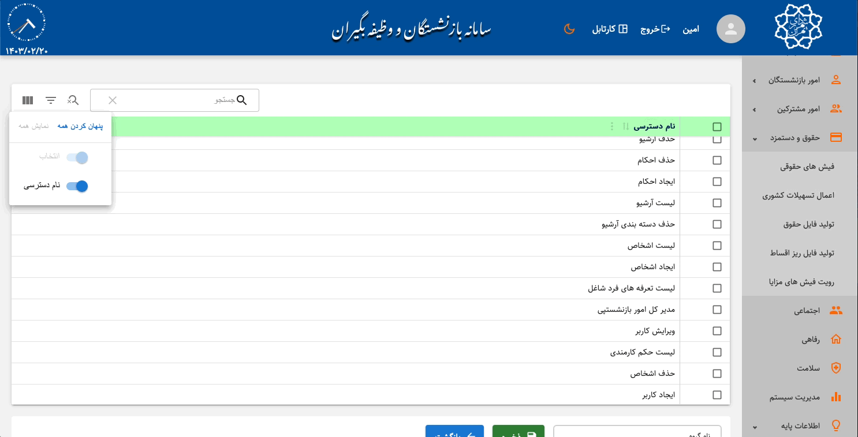Click the column menu dots in header

[612, 126]
